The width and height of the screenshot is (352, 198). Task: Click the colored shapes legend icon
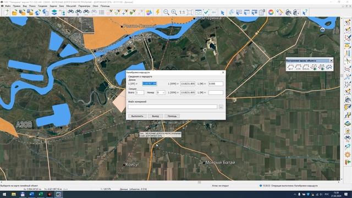click(x=148, y=12)
